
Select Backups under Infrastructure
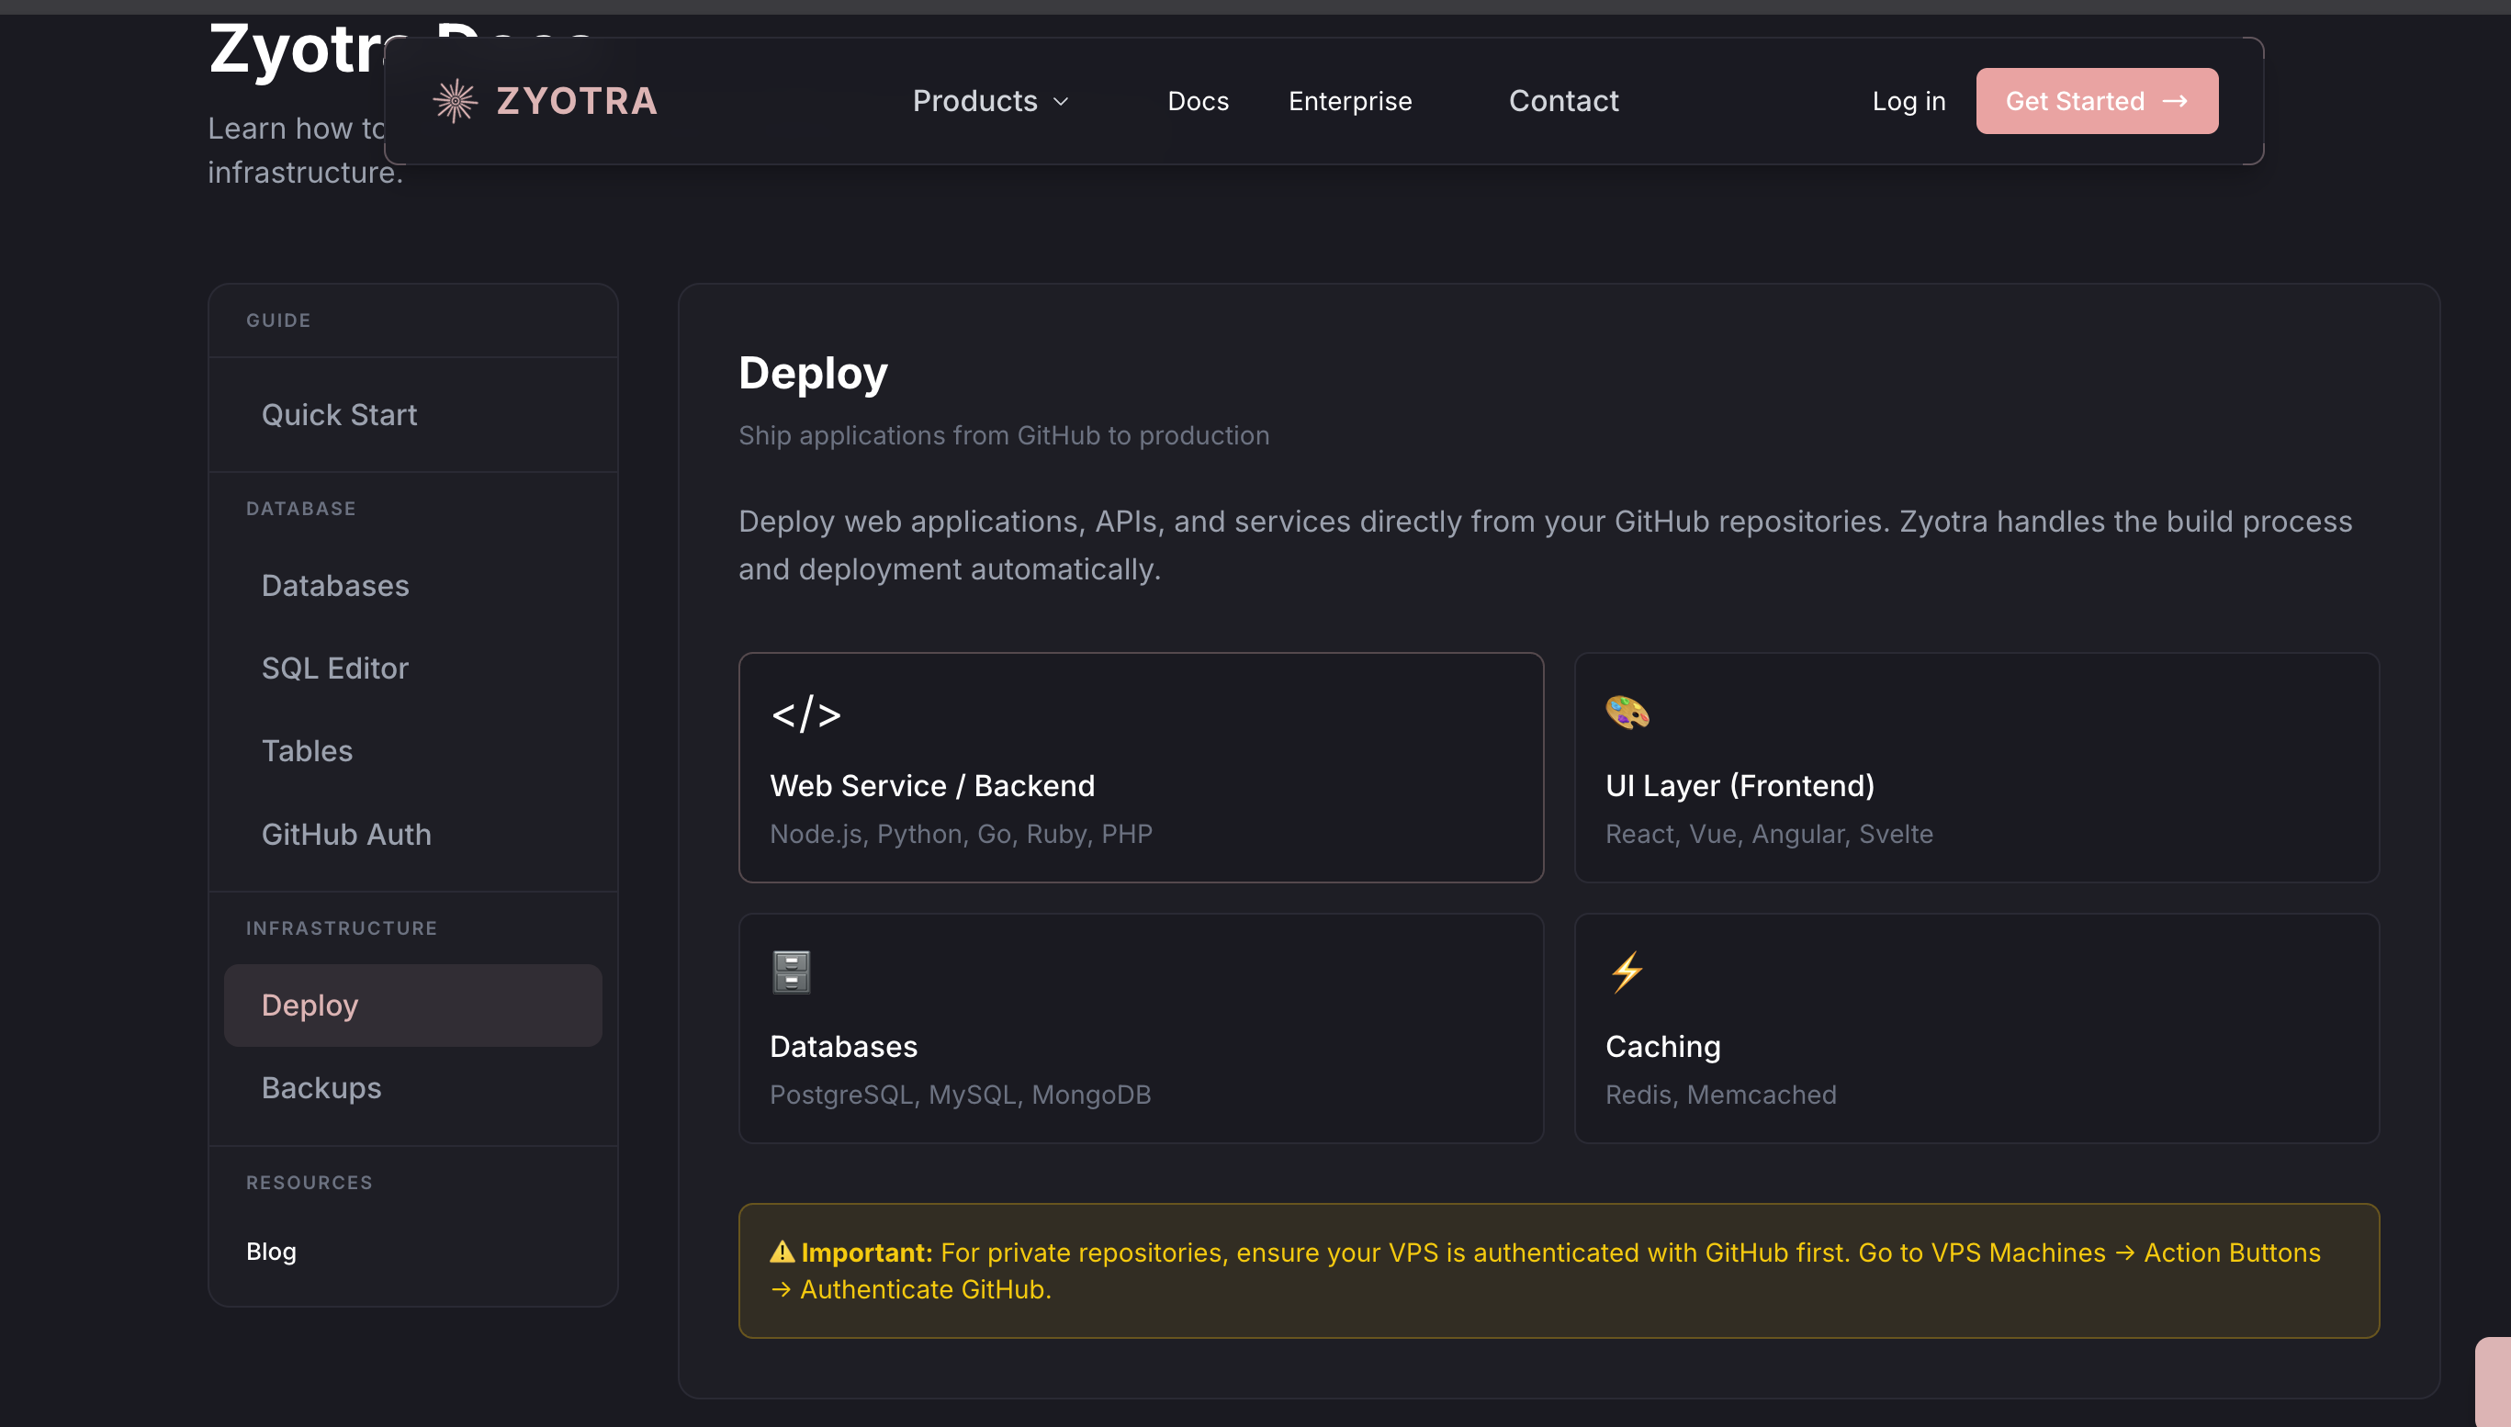pyautogui.click(x=321, y=1088)
